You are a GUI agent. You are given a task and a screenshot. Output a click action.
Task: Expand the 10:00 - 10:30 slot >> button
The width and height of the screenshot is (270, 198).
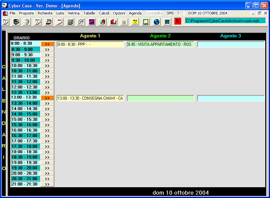47,66
